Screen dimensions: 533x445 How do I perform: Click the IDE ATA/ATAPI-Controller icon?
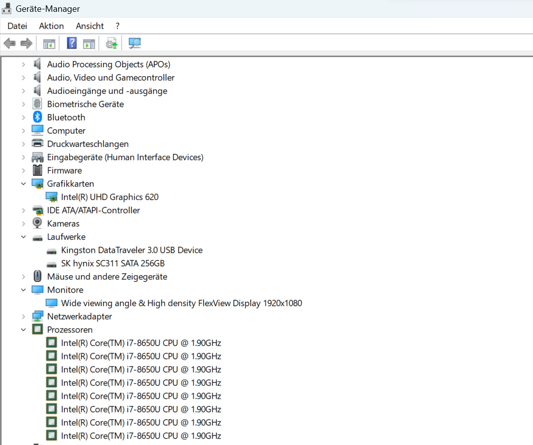(x=37, y=210)
